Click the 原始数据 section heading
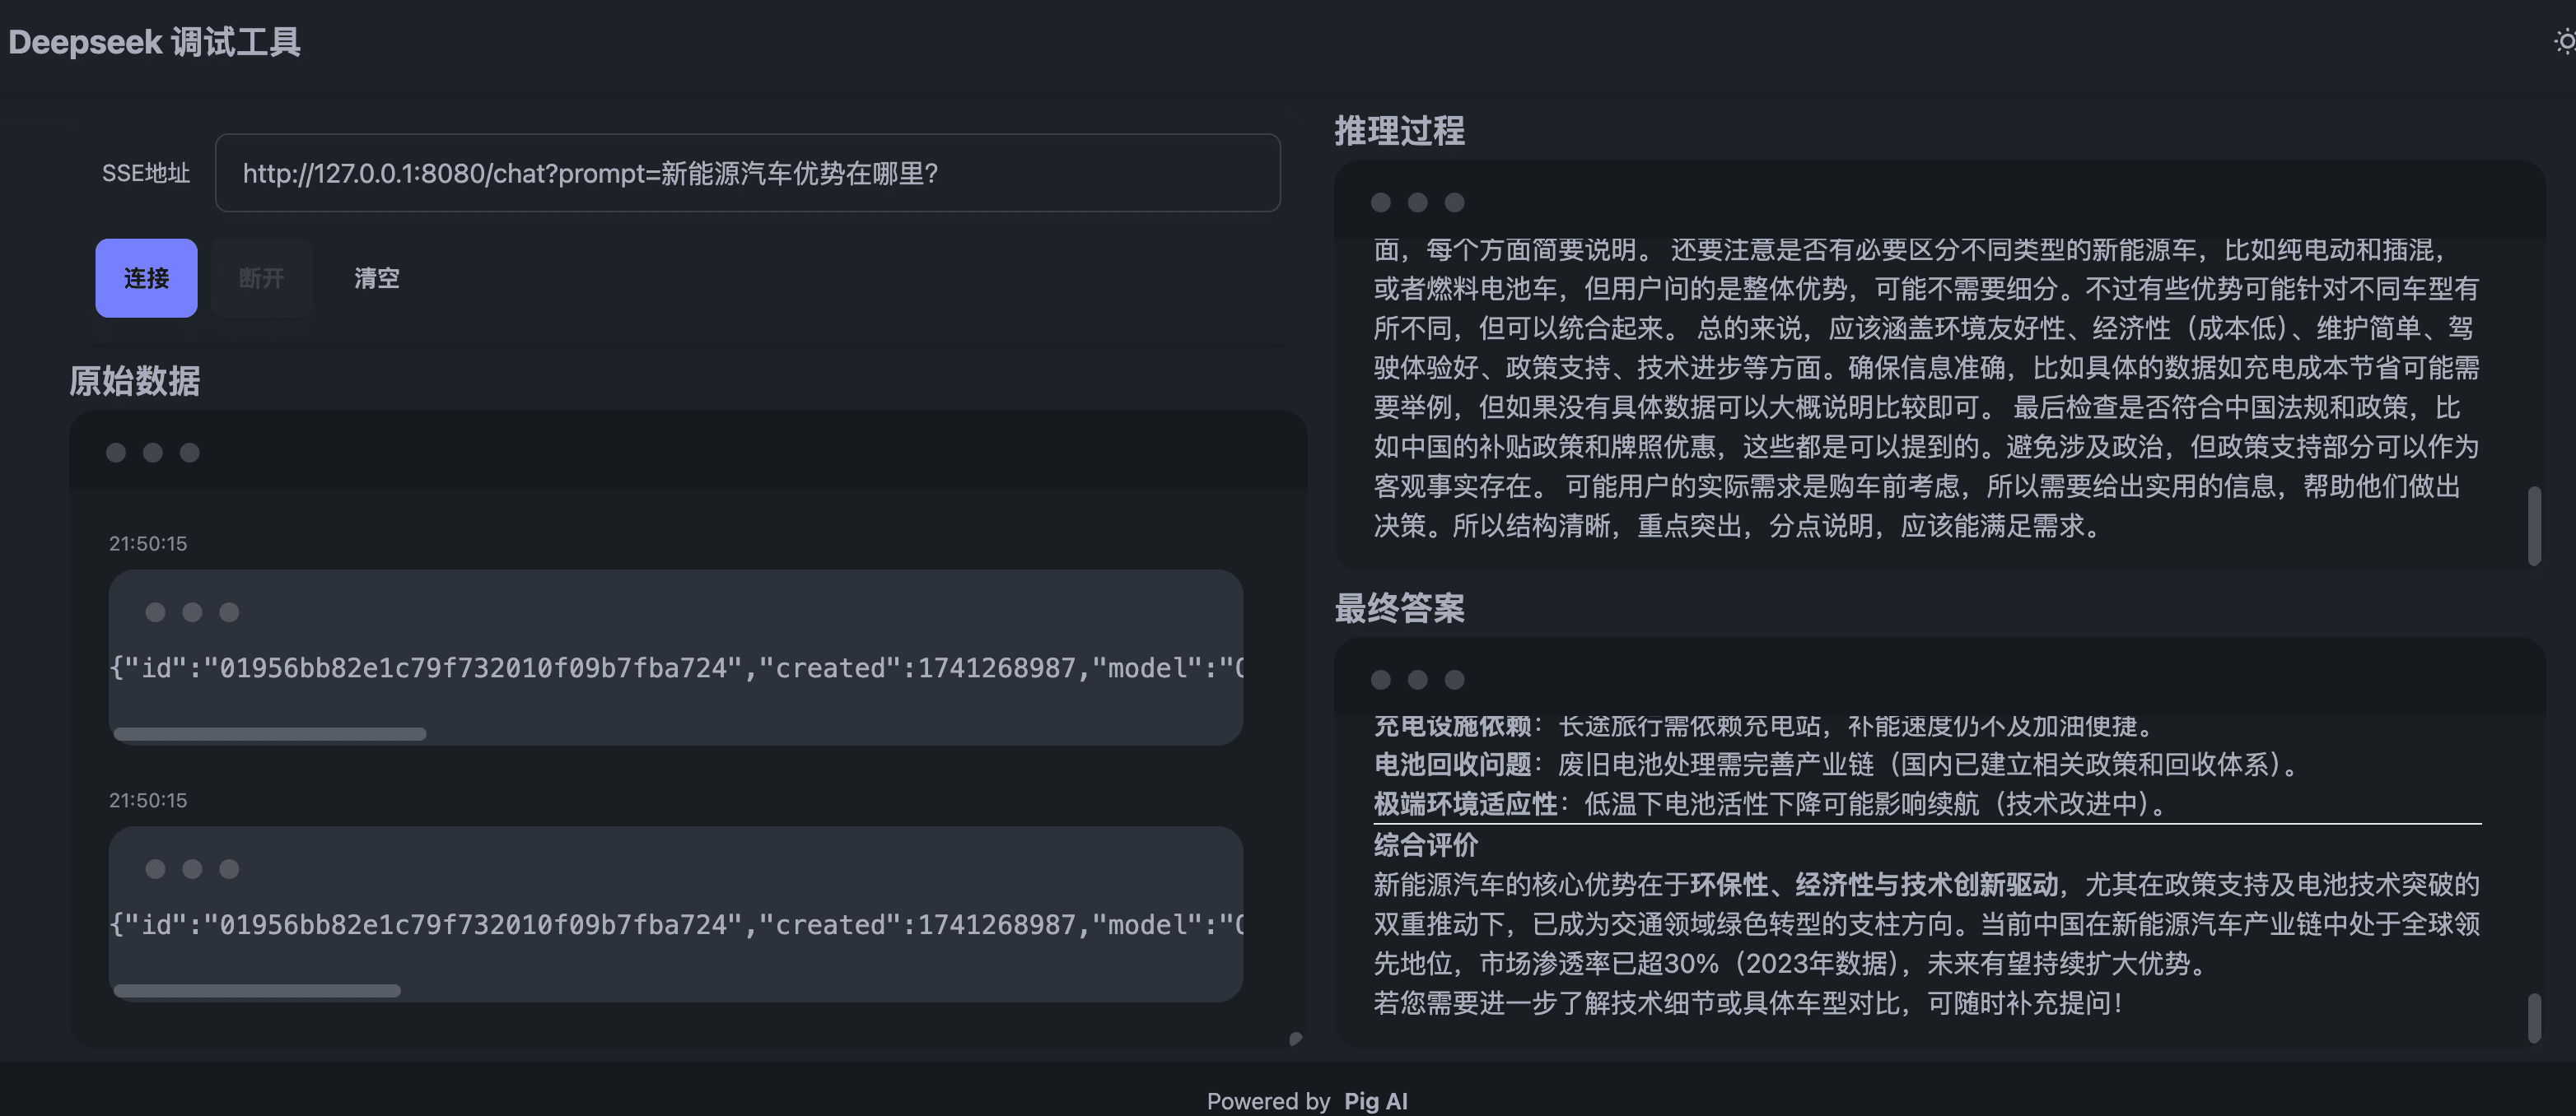The width and height of the screenshot is (2576, 1116). pos(134,381)
